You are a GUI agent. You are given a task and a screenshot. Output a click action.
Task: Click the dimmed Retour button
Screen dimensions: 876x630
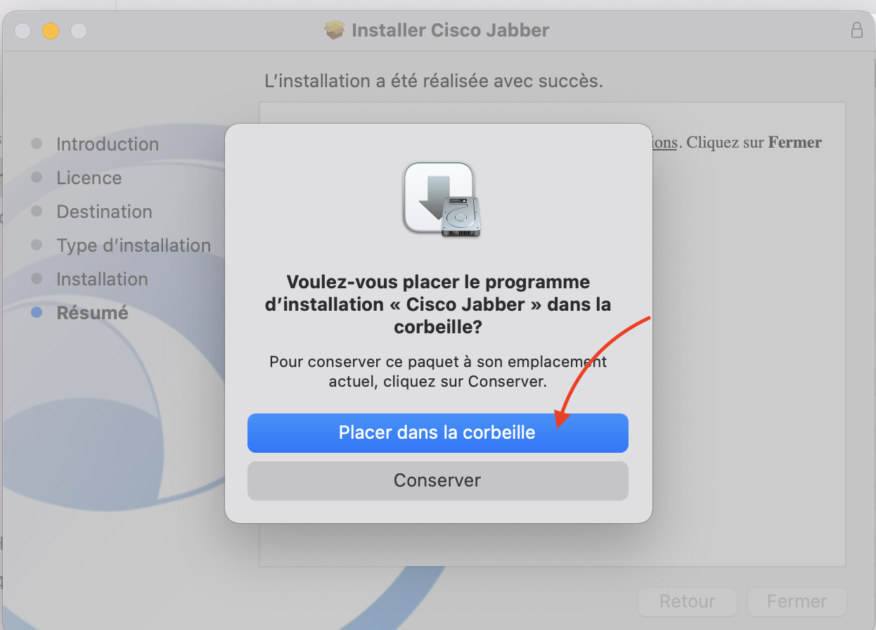point(687,602)
